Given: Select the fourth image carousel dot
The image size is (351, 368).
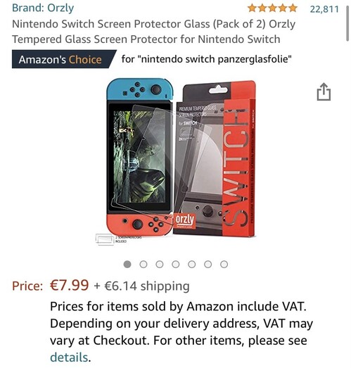Looking at the screenshot, I should pyautogui.click(x=176, y=265).
